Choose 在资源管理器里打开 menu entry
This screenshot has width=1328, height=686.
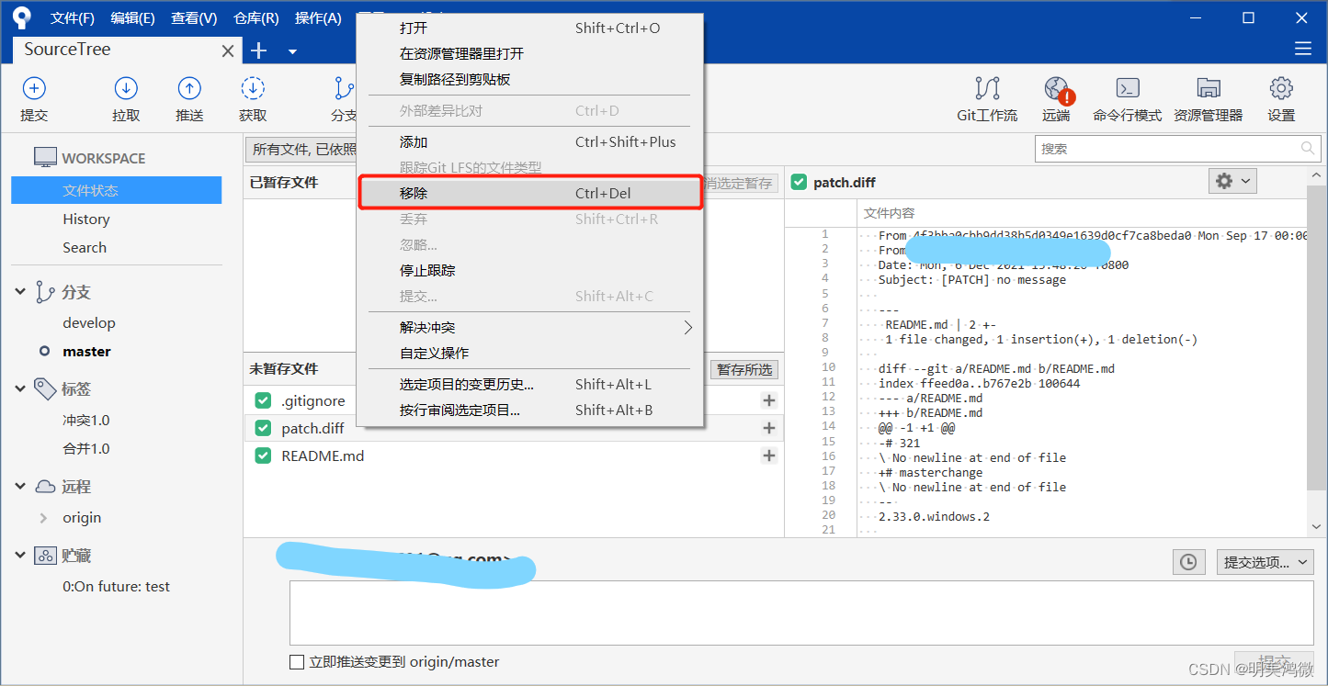click(530, 53)
